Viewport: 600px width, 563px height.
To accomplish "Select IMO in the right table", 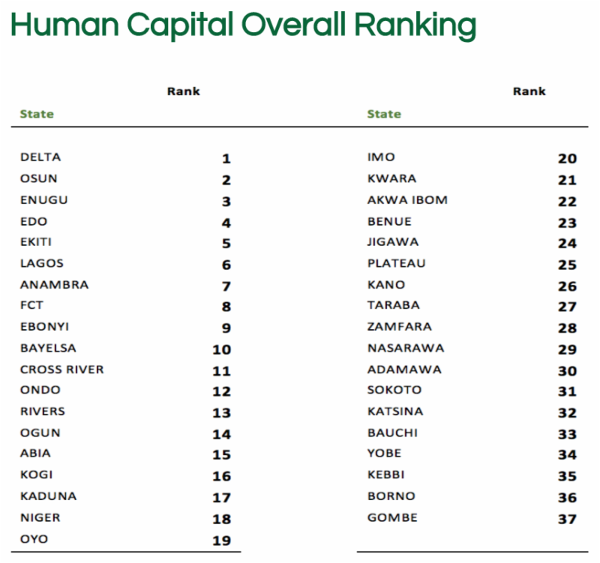I will pos(381,157).
